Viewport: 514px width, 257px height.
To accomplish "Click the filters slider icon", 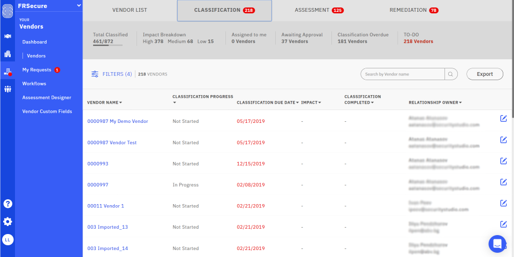I will 95,74.
